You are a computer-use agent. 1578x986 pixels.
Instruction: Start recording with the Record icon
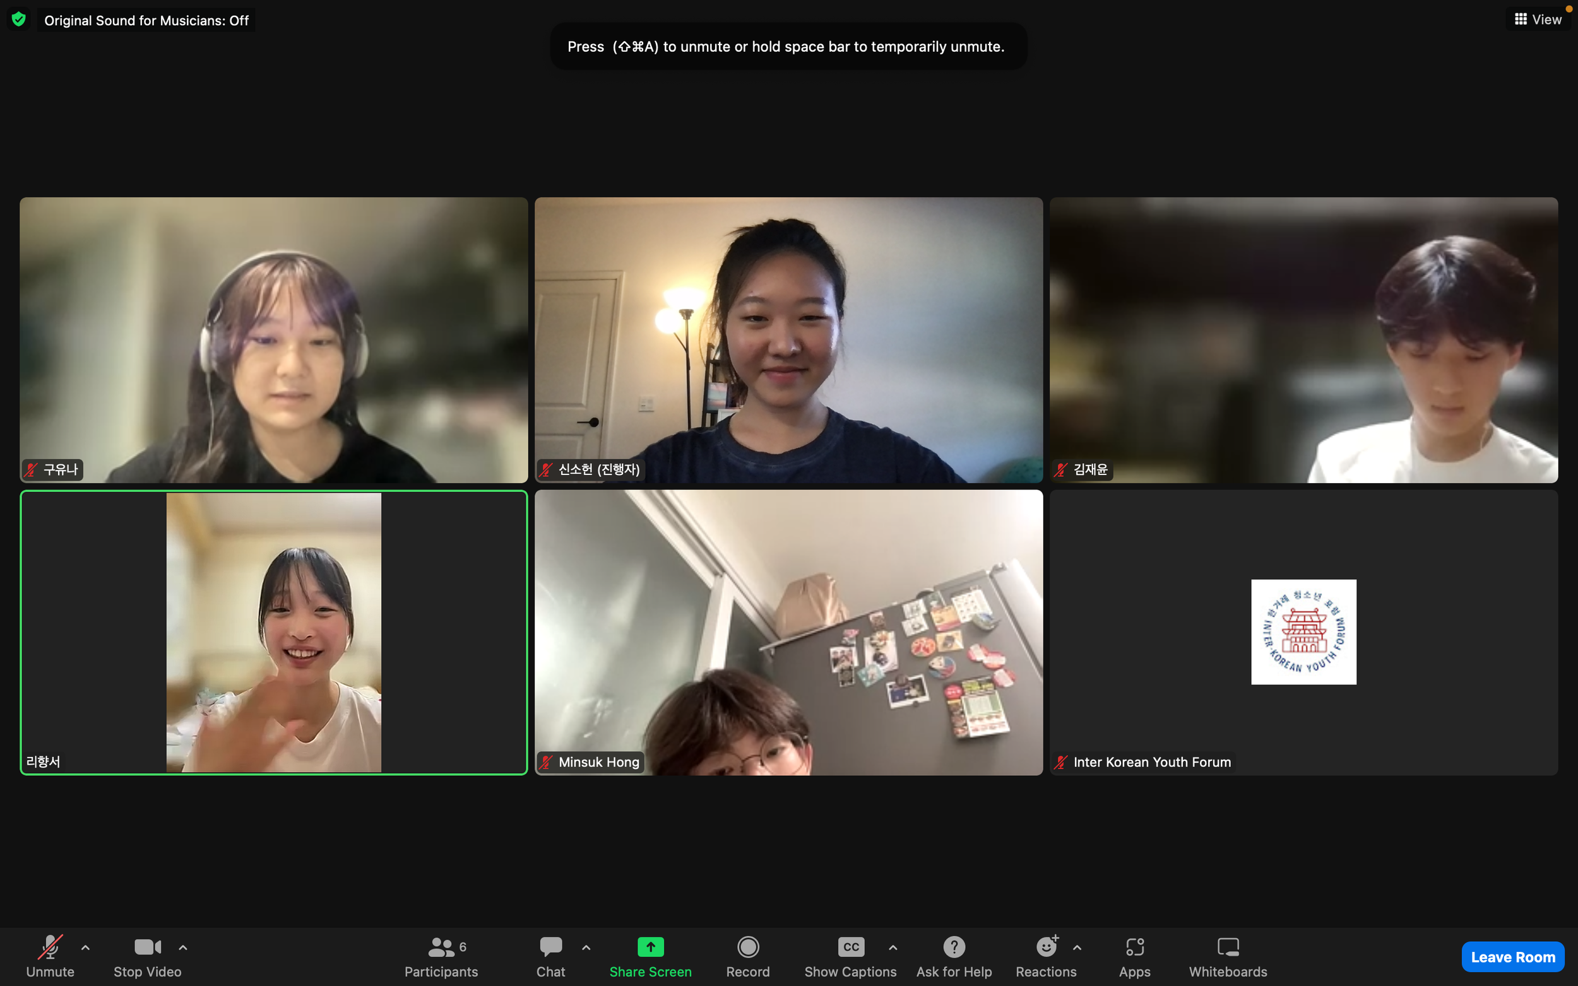point(747,947)
